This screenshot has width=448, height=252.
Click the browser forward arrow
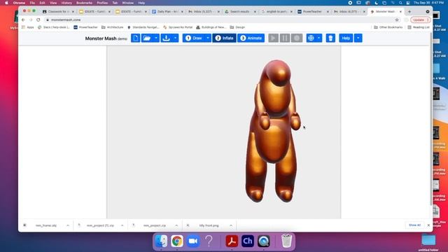tap(31, 20)
